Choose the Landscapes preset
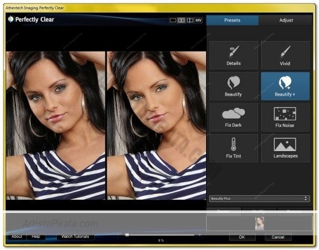This screenshot has width=319, height=250. (285, 148)
